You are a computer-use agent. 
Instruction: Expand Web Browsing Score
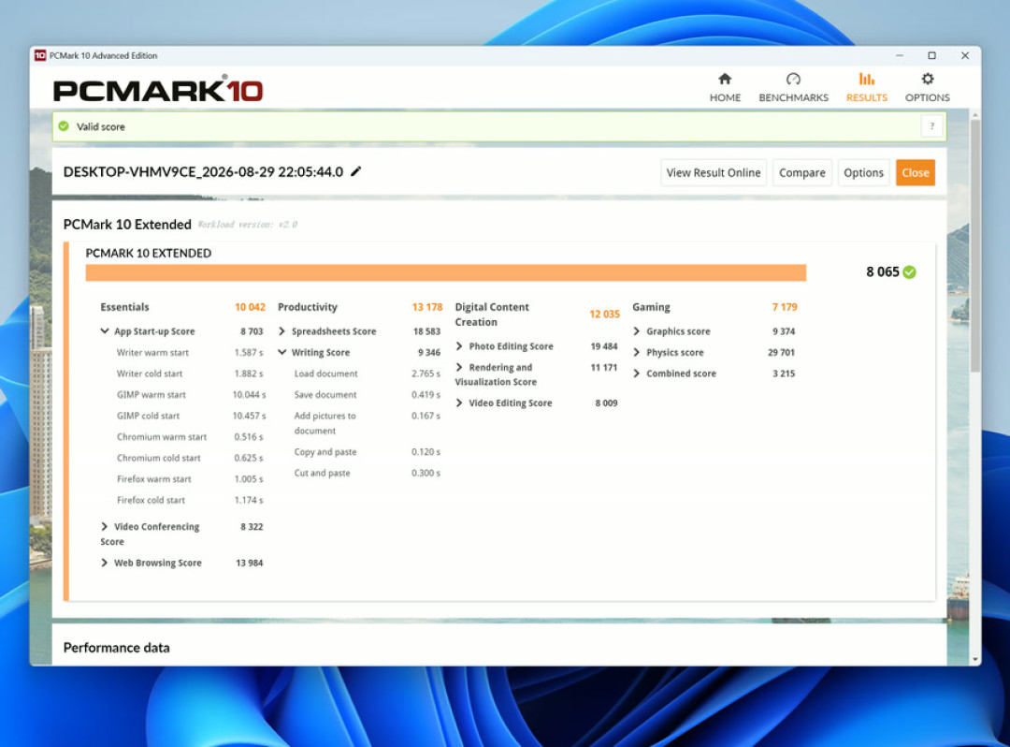click(105, 563)
